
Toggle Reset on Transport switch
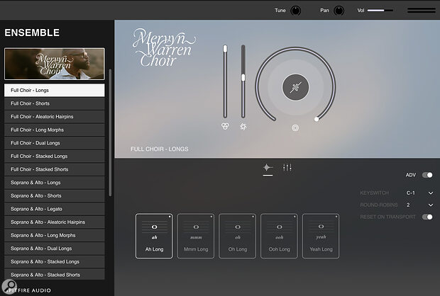[427, 217]
